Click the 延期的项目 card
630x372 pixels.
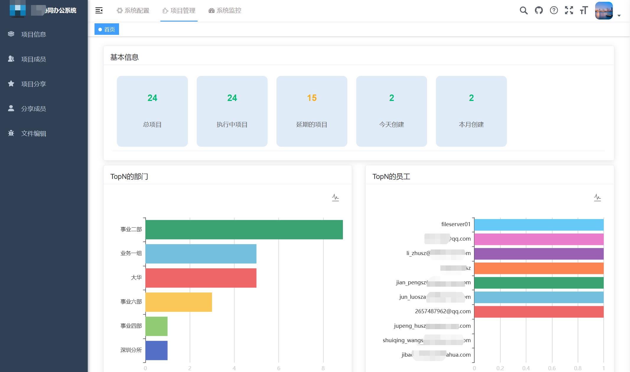click(312, 111)
